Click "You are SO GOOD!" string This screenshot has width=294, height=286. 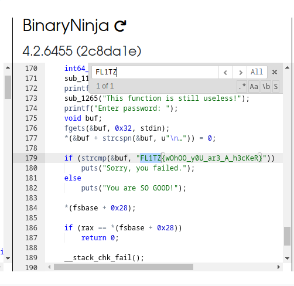pyautogui.click(x=140, y=188)
